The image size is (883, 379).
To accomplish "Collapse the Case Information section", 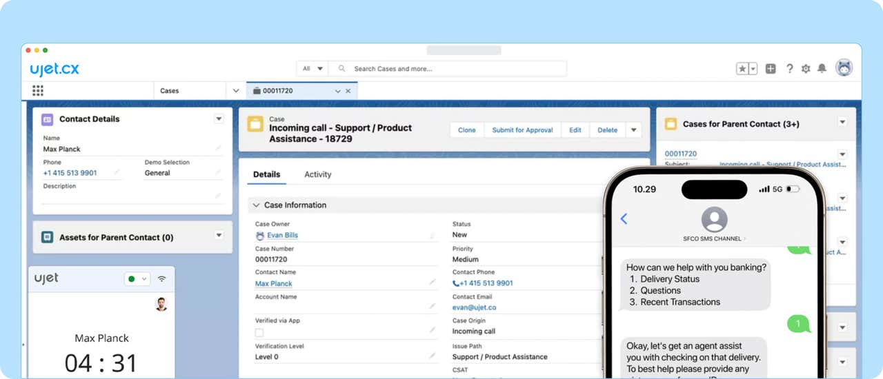I will point(257,205).
